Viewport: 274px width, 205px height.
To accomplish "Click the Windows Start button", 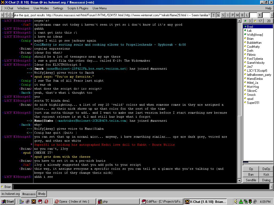I will (8, 202).
